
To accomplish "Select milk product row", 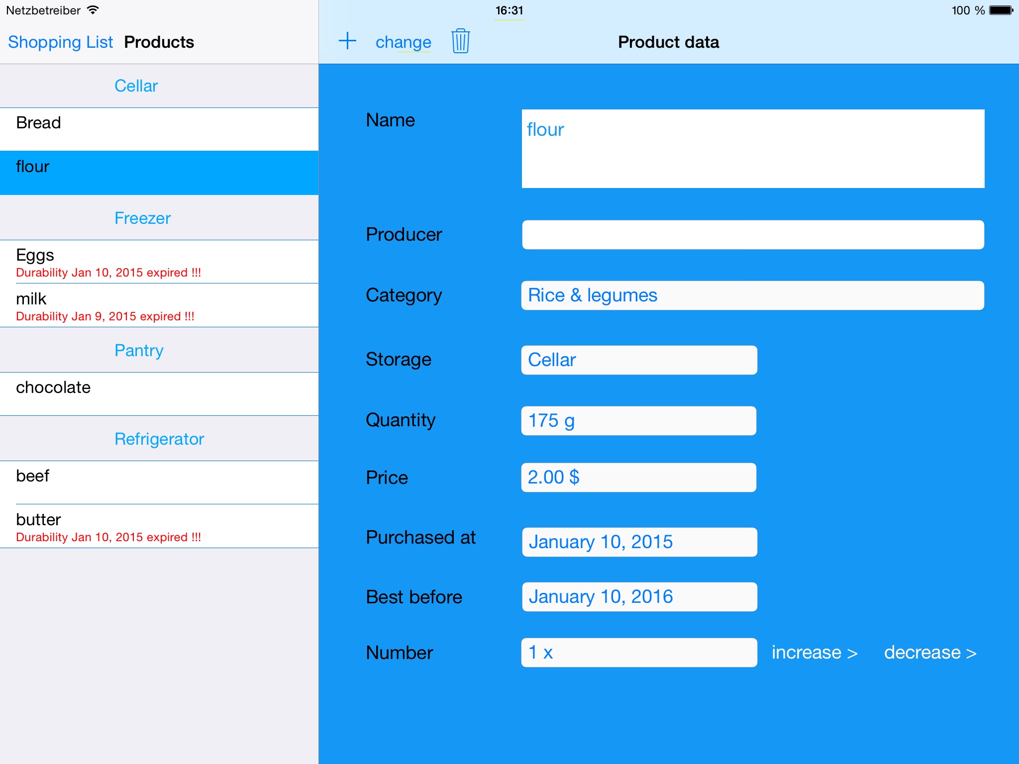I will tap(159, 305).
